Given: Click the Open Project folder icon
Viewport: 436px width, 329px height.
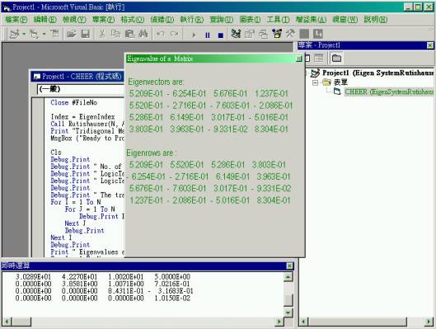Looking at the screenshot, I should coord(71,34).
